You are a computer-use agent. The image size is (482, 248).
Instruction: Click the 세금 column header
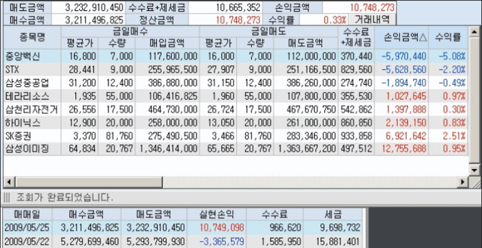point(333,214)
